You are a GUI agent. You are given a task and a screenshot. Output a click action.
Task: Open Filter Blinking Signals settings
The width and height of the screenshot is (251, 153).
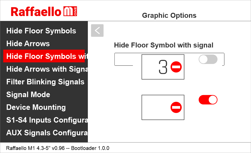pos(45,82)
